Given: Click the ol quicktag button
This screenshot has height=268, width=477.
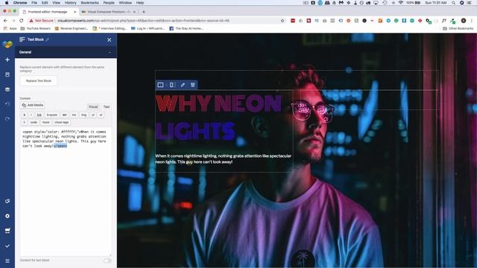Looking at the screenshot, I should [101, 115].
